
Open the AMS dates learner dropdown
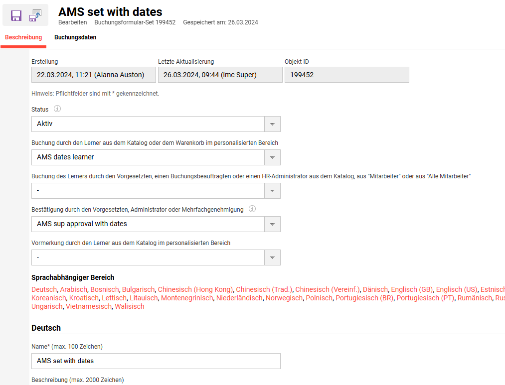(156, 157)
